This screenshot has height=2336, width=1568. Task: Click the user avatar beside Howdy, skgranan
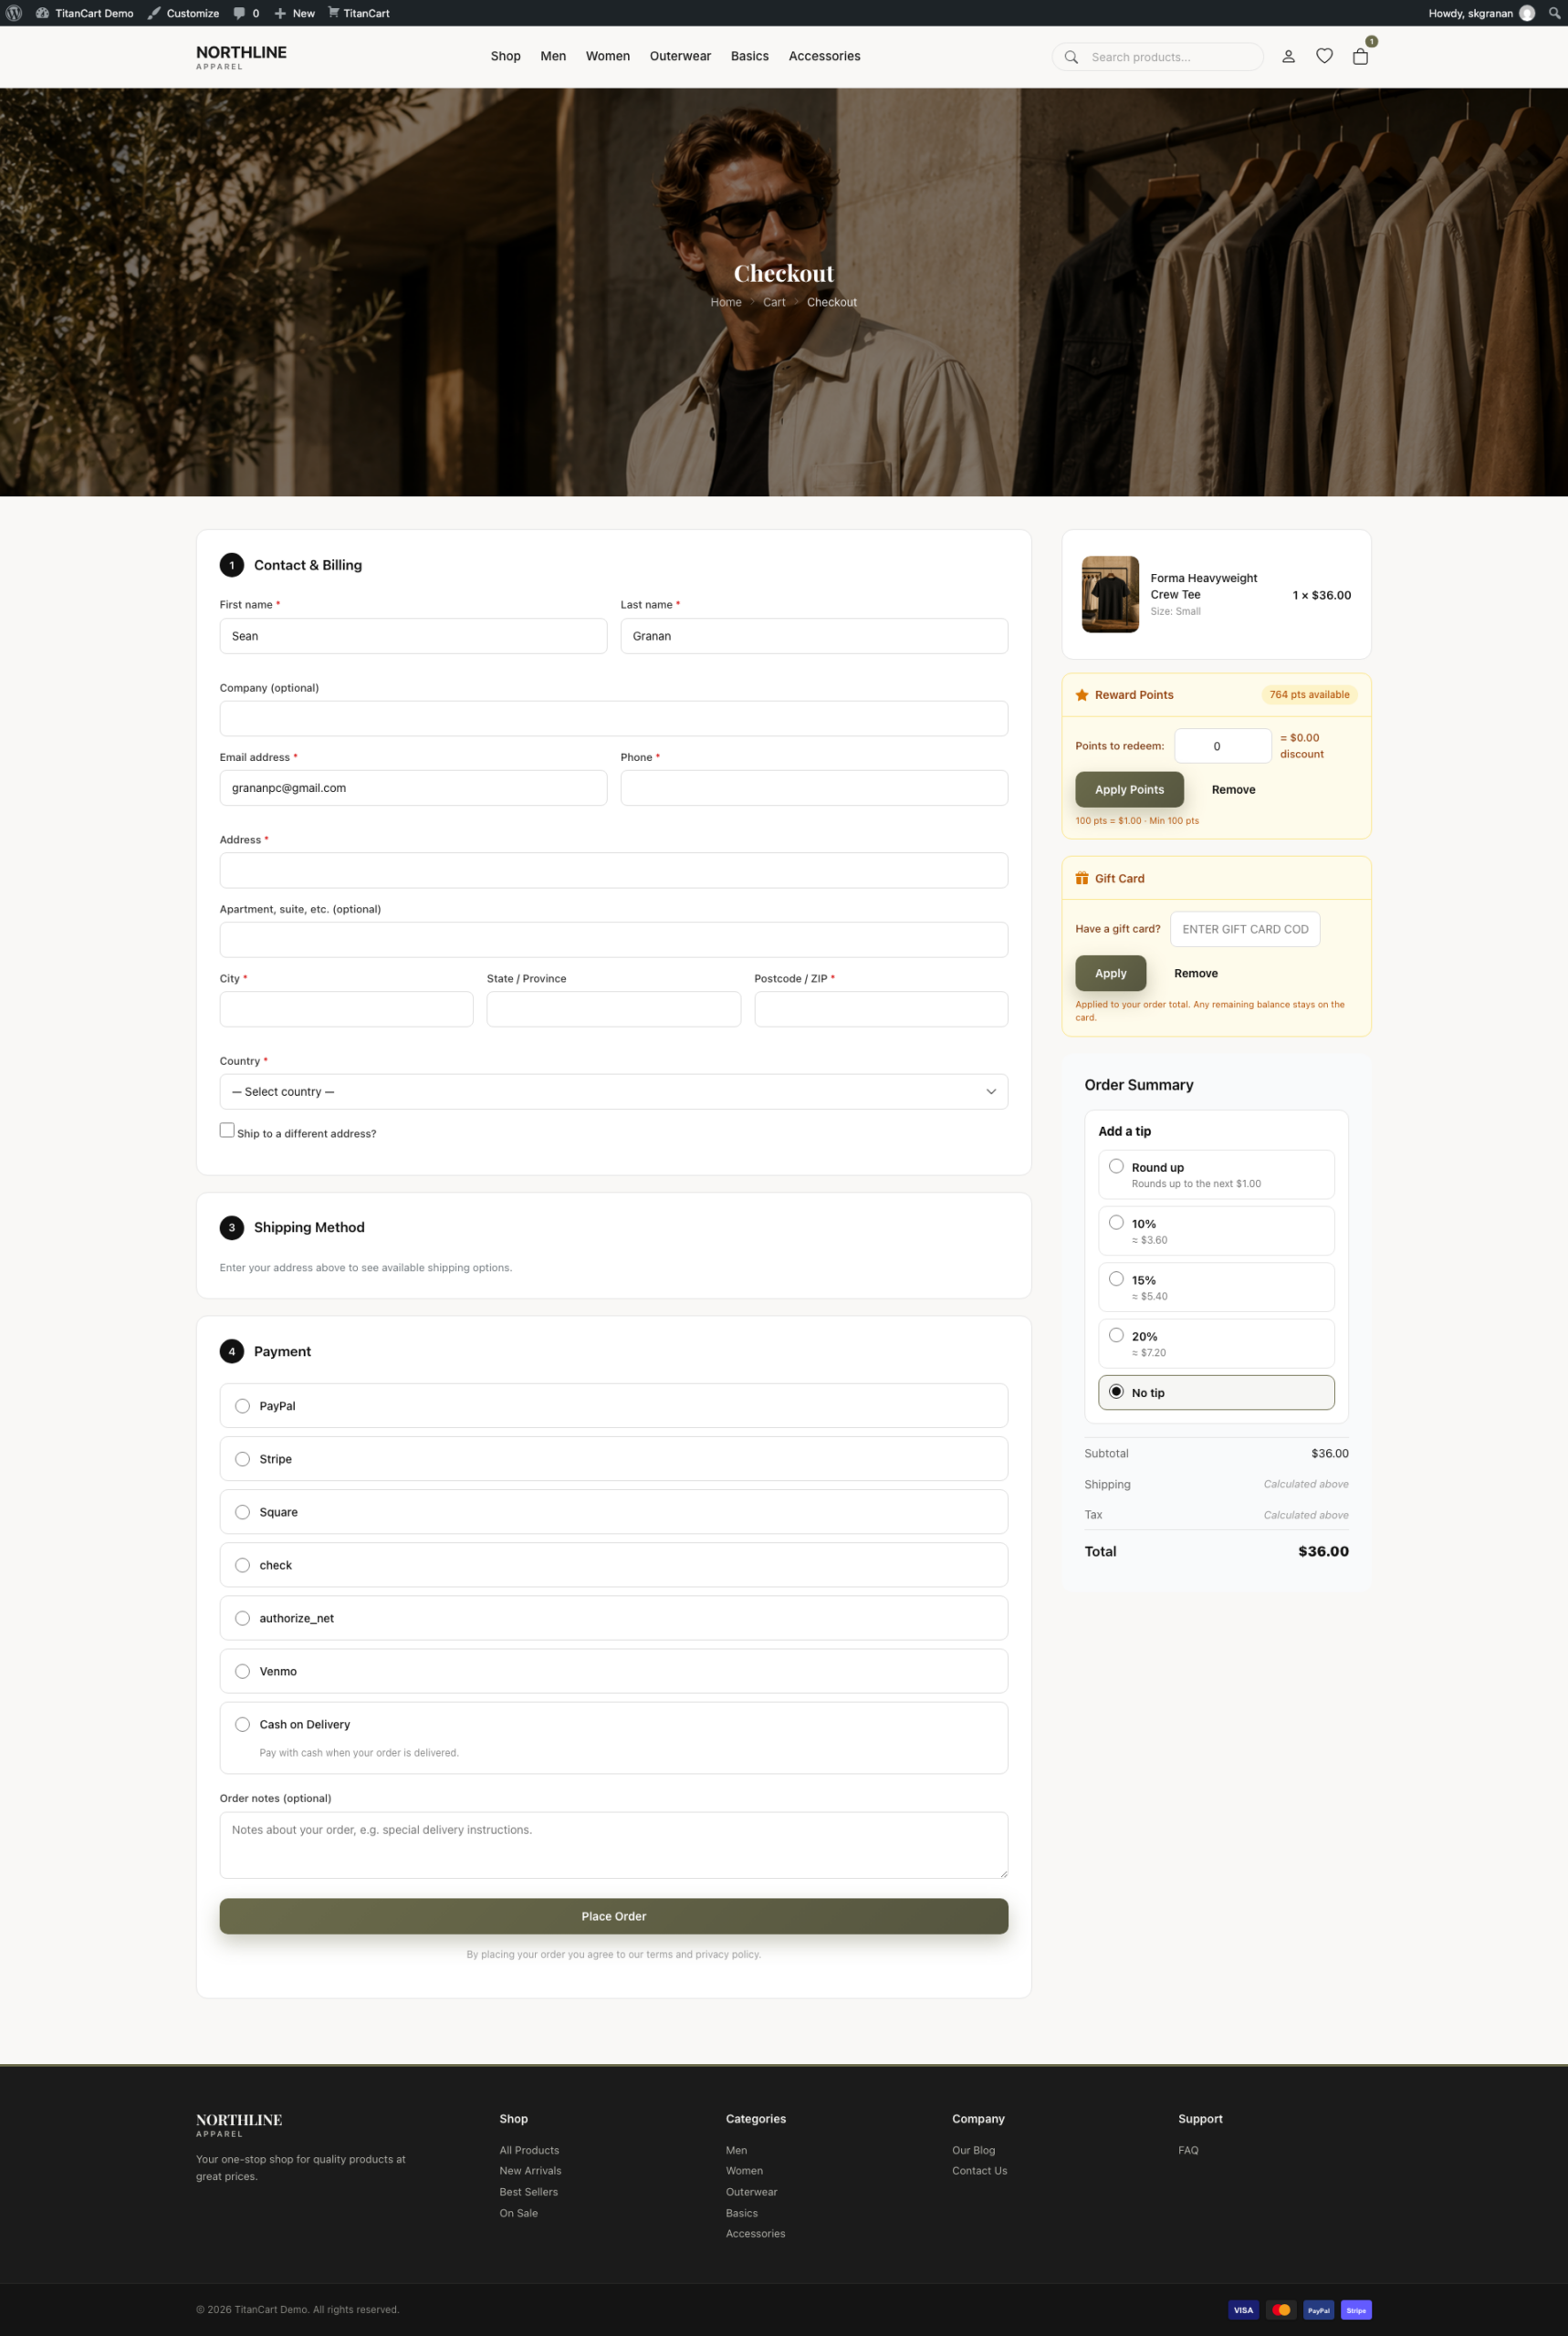[1526, 13]
